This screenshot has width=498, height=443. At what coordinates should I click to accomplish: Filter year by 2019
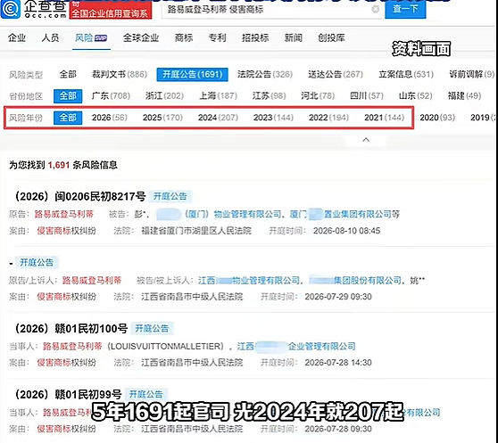[483, 118]
